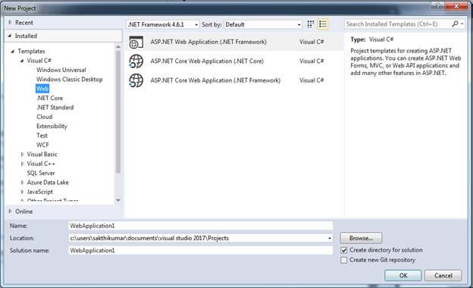Select ASP.NET Core Web Application (.NET Core)
473x288 pixels.
[x=234, y=61]
